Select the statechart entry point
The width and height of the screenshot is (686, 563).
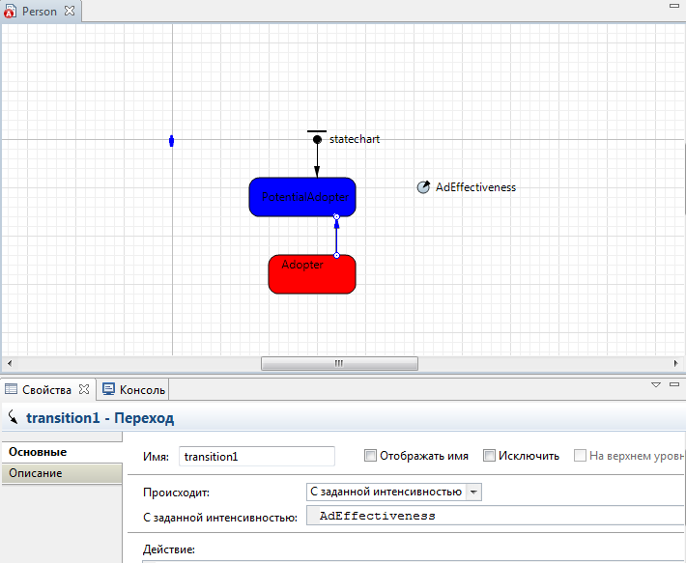click(317, 139)
